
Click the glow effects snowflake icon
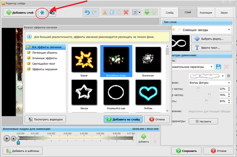[x=42, y=13]
